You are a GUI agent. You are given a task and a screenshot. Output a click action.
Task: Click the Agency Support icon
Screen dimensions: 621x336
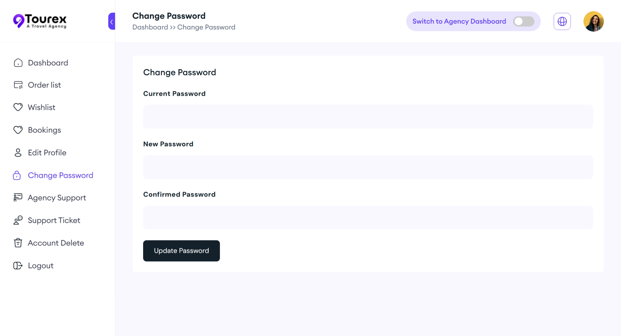18,198
